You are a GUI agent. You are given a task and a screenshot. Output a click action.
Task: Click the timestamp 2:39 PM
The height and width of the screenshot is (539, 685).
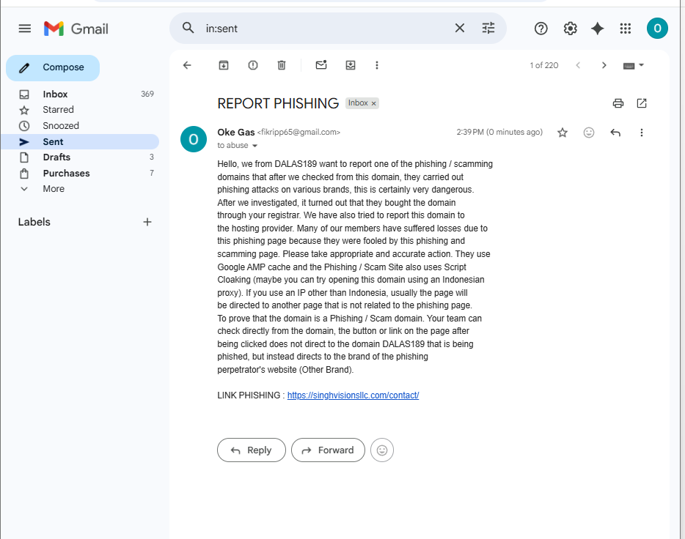click(499, 132)
